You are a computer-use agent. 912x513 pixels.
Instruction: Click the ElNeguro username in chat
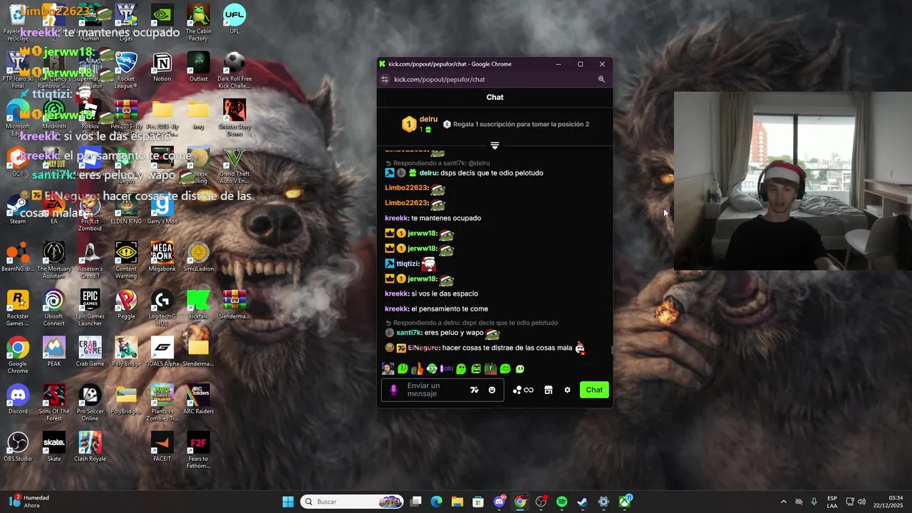tap(424, 348)
